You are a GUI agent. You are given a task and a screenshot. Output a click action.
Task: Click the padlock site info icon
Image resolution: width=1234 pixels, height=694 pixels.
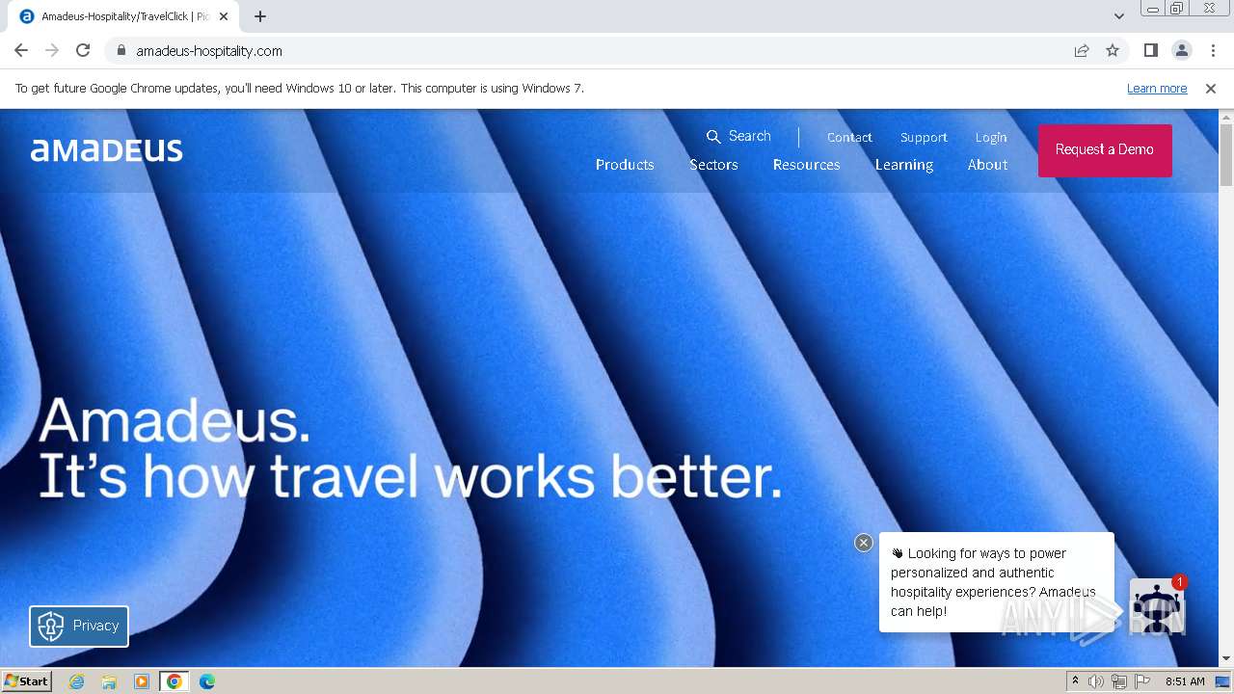[x=121, y=50]
